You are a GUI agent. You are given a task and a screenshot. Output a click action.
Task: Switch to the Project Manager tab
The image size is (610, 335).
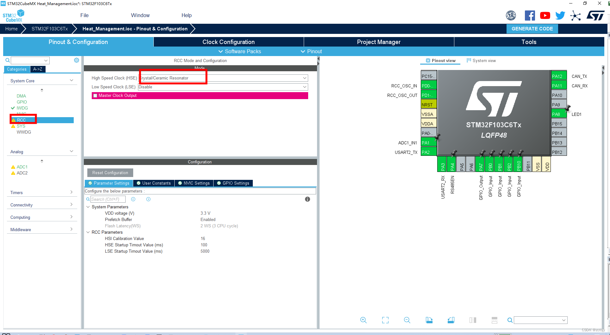(379, 42)
